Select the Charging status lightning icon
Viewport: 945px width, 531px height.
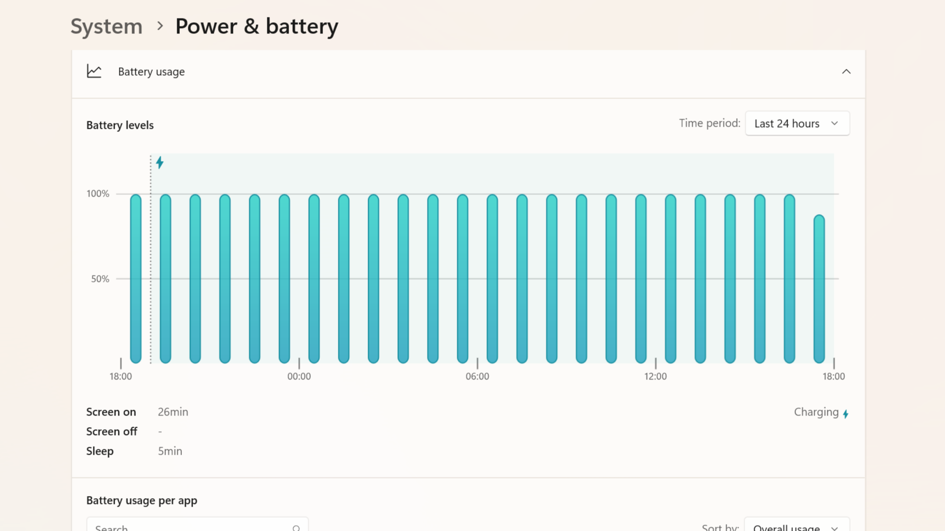[846, 413]
